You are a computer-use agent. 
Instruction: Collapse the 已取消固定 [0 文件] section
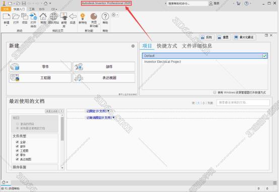pyautogui.click(x=113, y=118)
